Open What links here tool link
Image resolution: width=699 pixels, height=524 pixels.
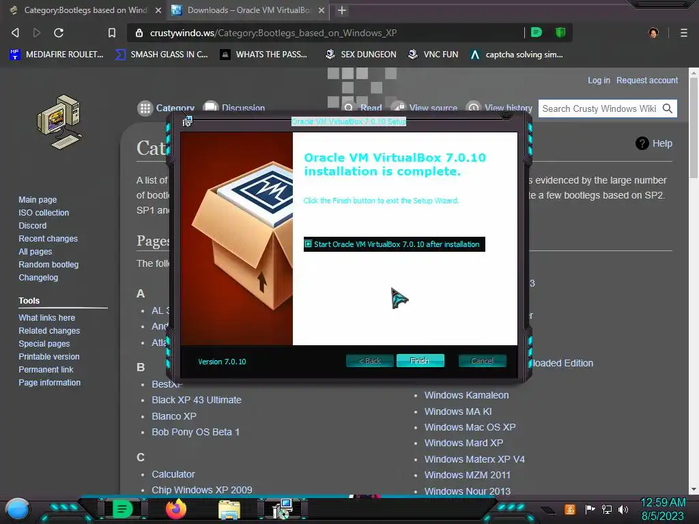pos(47,318)
